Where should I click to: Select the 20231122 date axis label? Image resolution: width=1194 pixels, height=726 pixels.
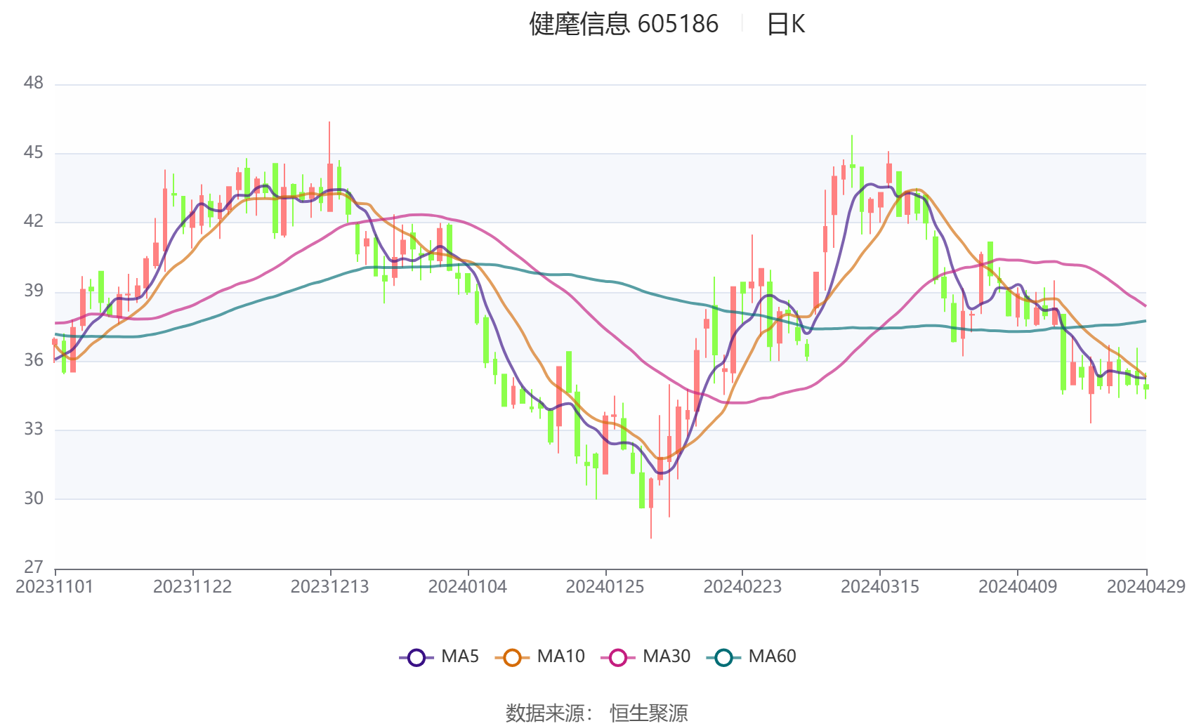(192, 587)
